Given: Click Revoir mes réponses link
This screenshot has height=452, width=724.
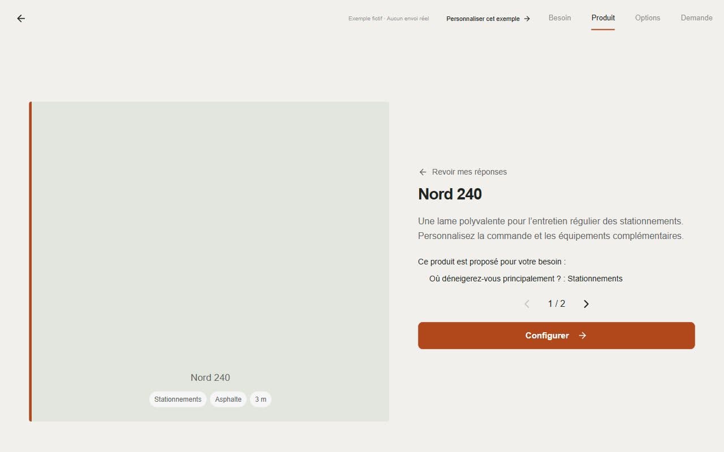Looking at the screenshot, I should 463,172.
